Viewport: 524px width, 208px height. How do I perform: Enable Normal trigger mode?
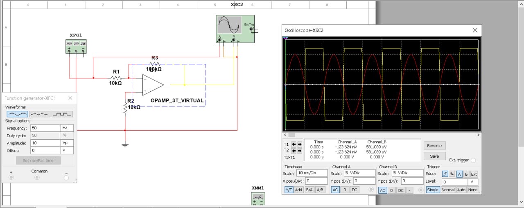[x=448, y=190]
